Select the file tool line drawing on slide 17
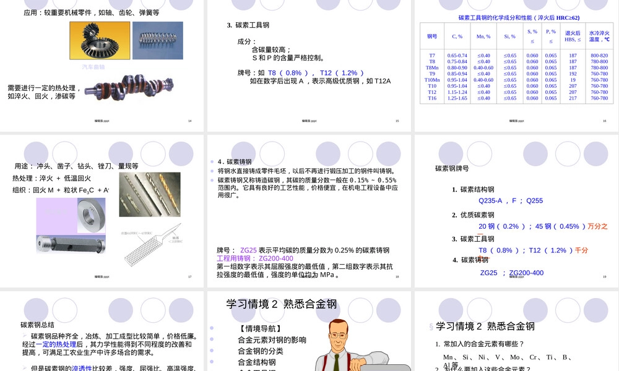The image size is (619, 371). [x=153, y=245]
